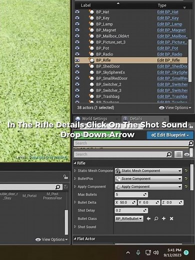Viewport: 195px width, 260px height.
Task: Hide the BP_Key actor
Action: click(77, 18)
